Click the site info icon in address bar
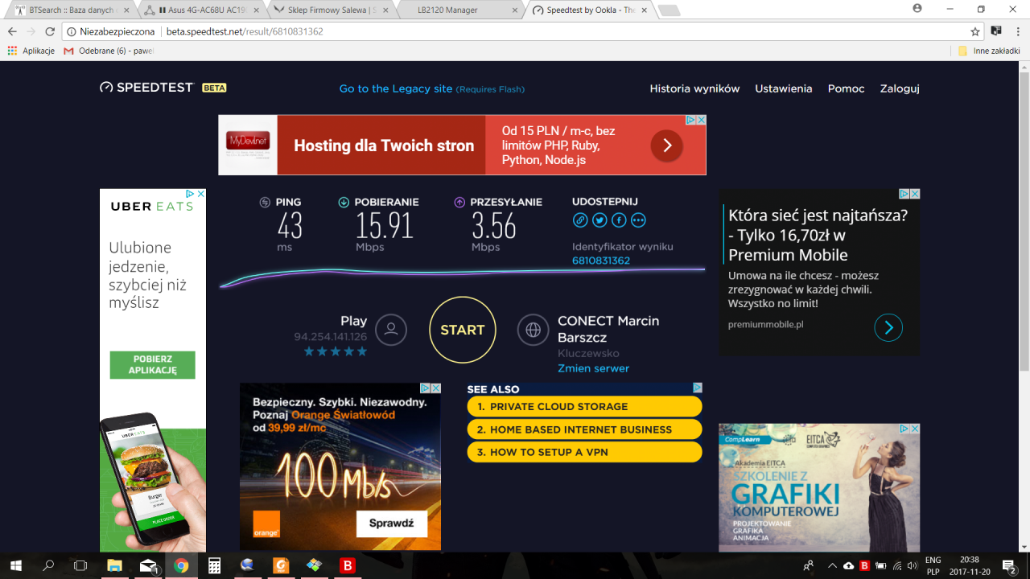Screen dimensions: 1030x579 (71, 31)
